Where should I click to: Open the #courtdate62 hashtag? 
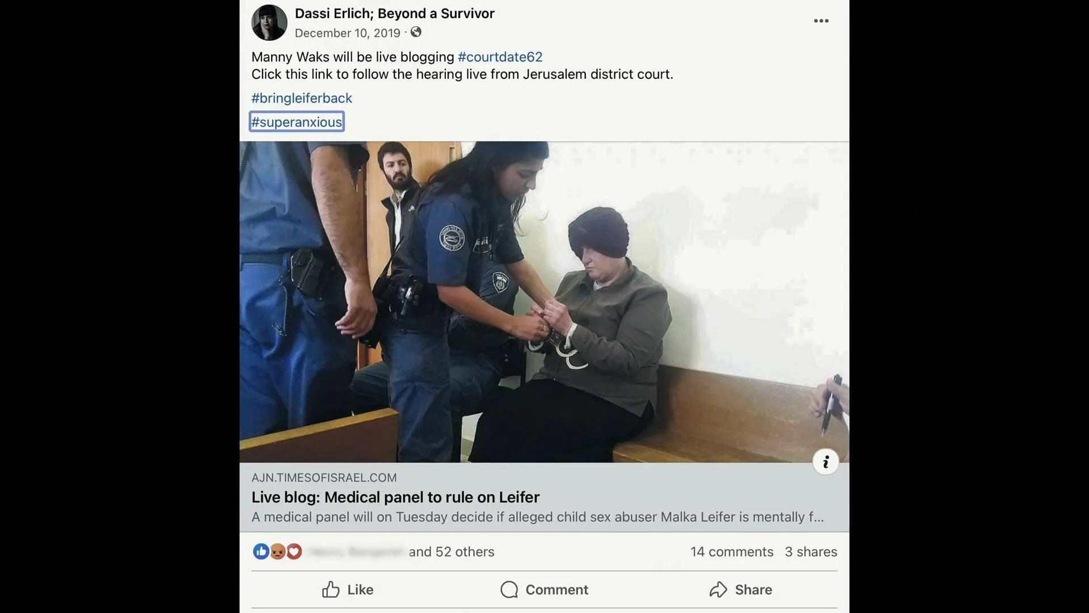pyautogui.click(x=500, y=57)
